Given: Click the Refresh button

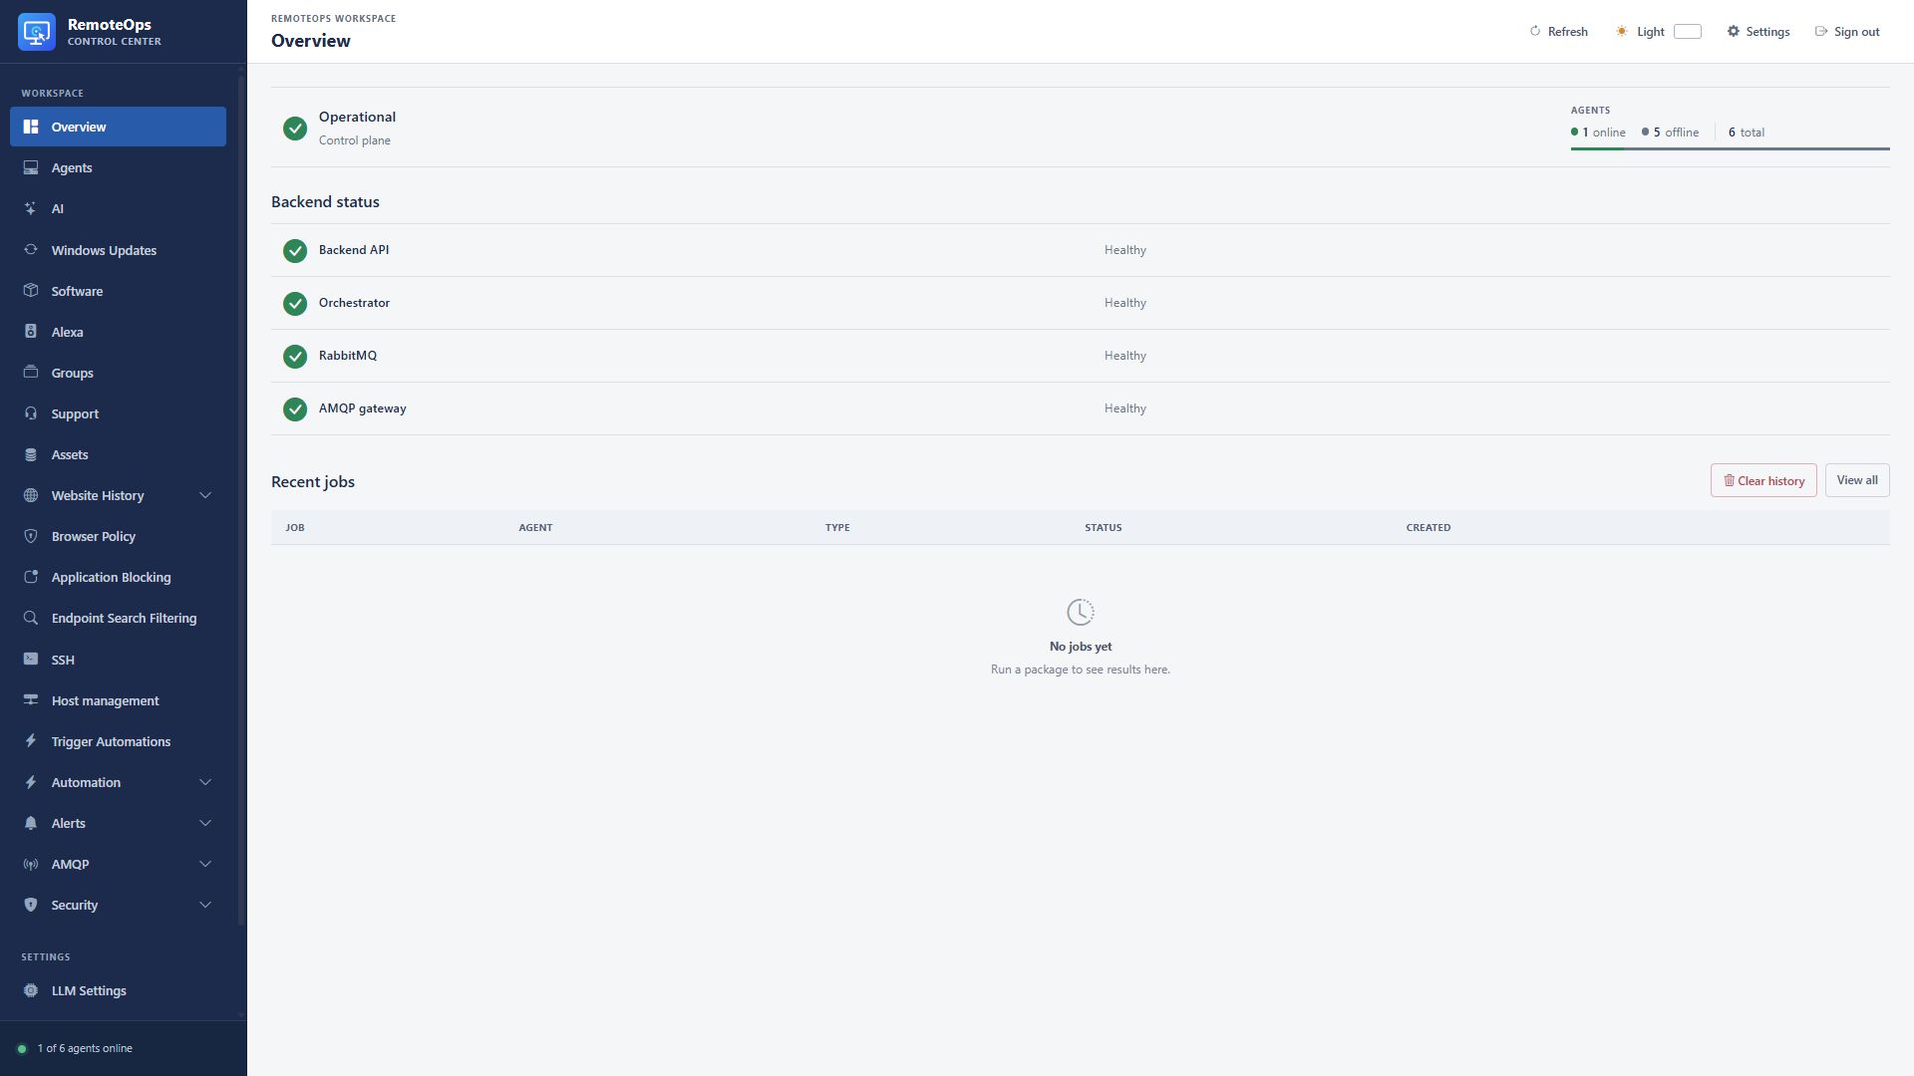Looking at the screenshot, I should (x=1558, y=32).
